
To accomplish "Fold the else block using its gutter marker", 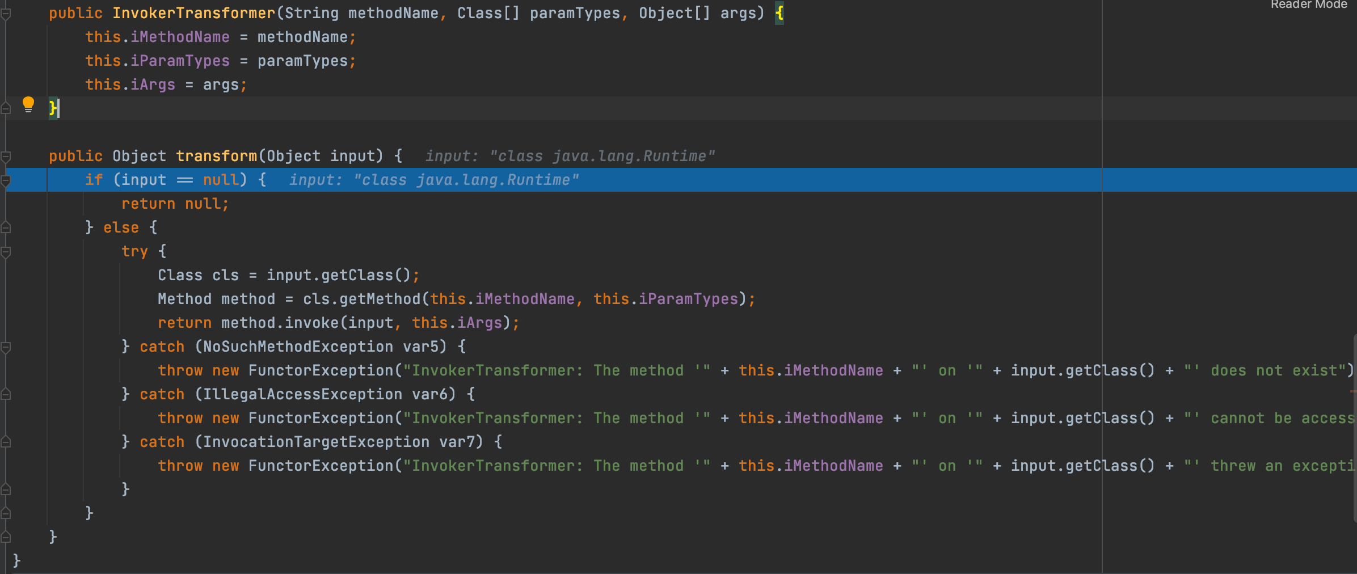I will click(6, 227).
